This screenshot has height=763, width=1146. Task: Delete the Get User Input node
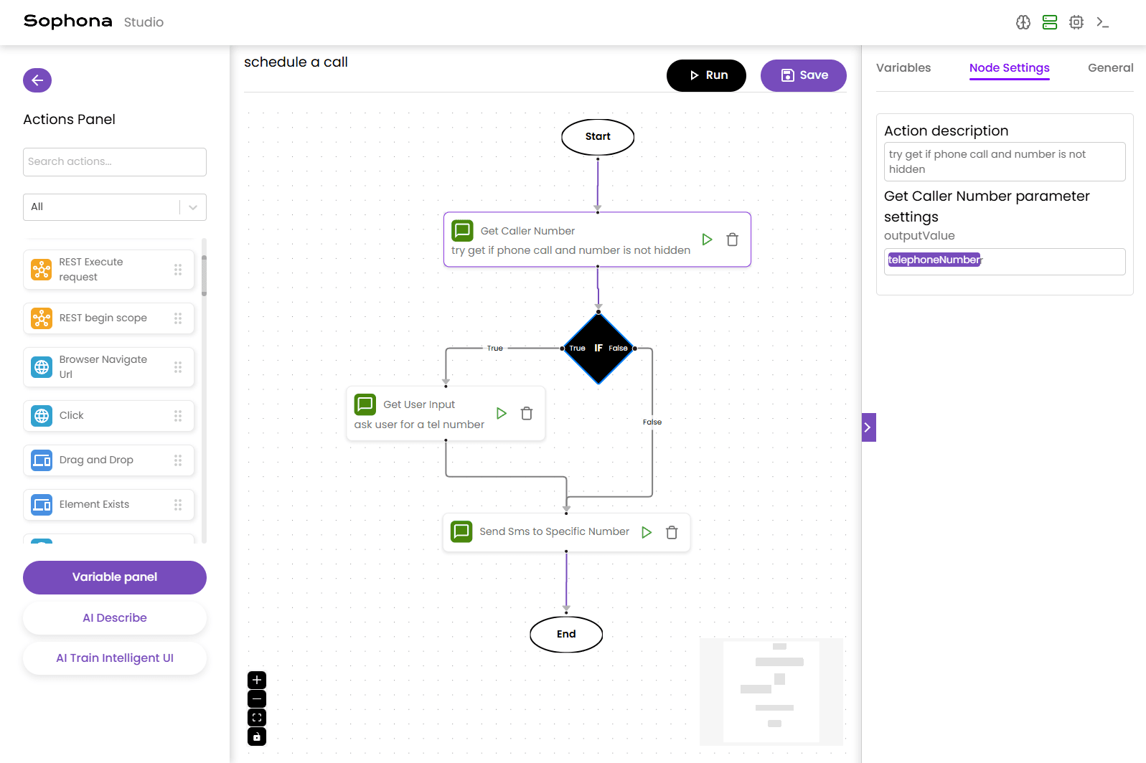point(527,413)
